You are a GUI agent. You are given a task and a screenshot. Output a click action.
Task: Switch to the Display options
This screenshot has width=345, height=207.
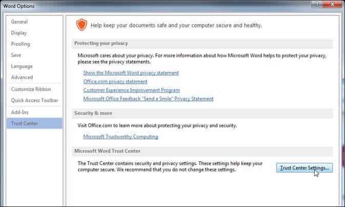[19, 33]
